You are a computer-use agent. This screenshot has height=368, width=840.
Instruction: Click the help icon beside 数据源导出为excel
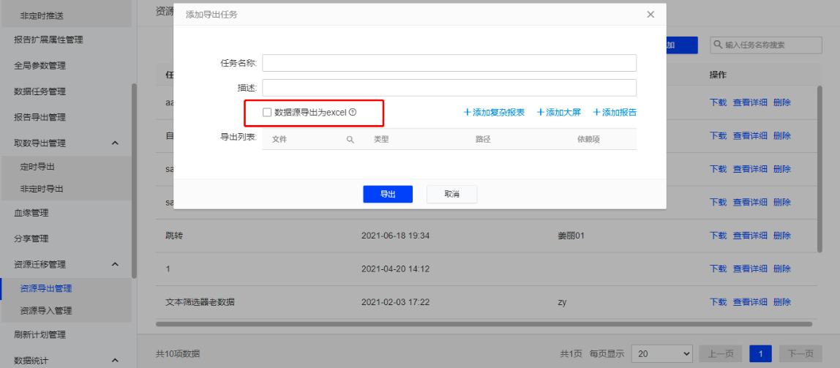(353, 112)
